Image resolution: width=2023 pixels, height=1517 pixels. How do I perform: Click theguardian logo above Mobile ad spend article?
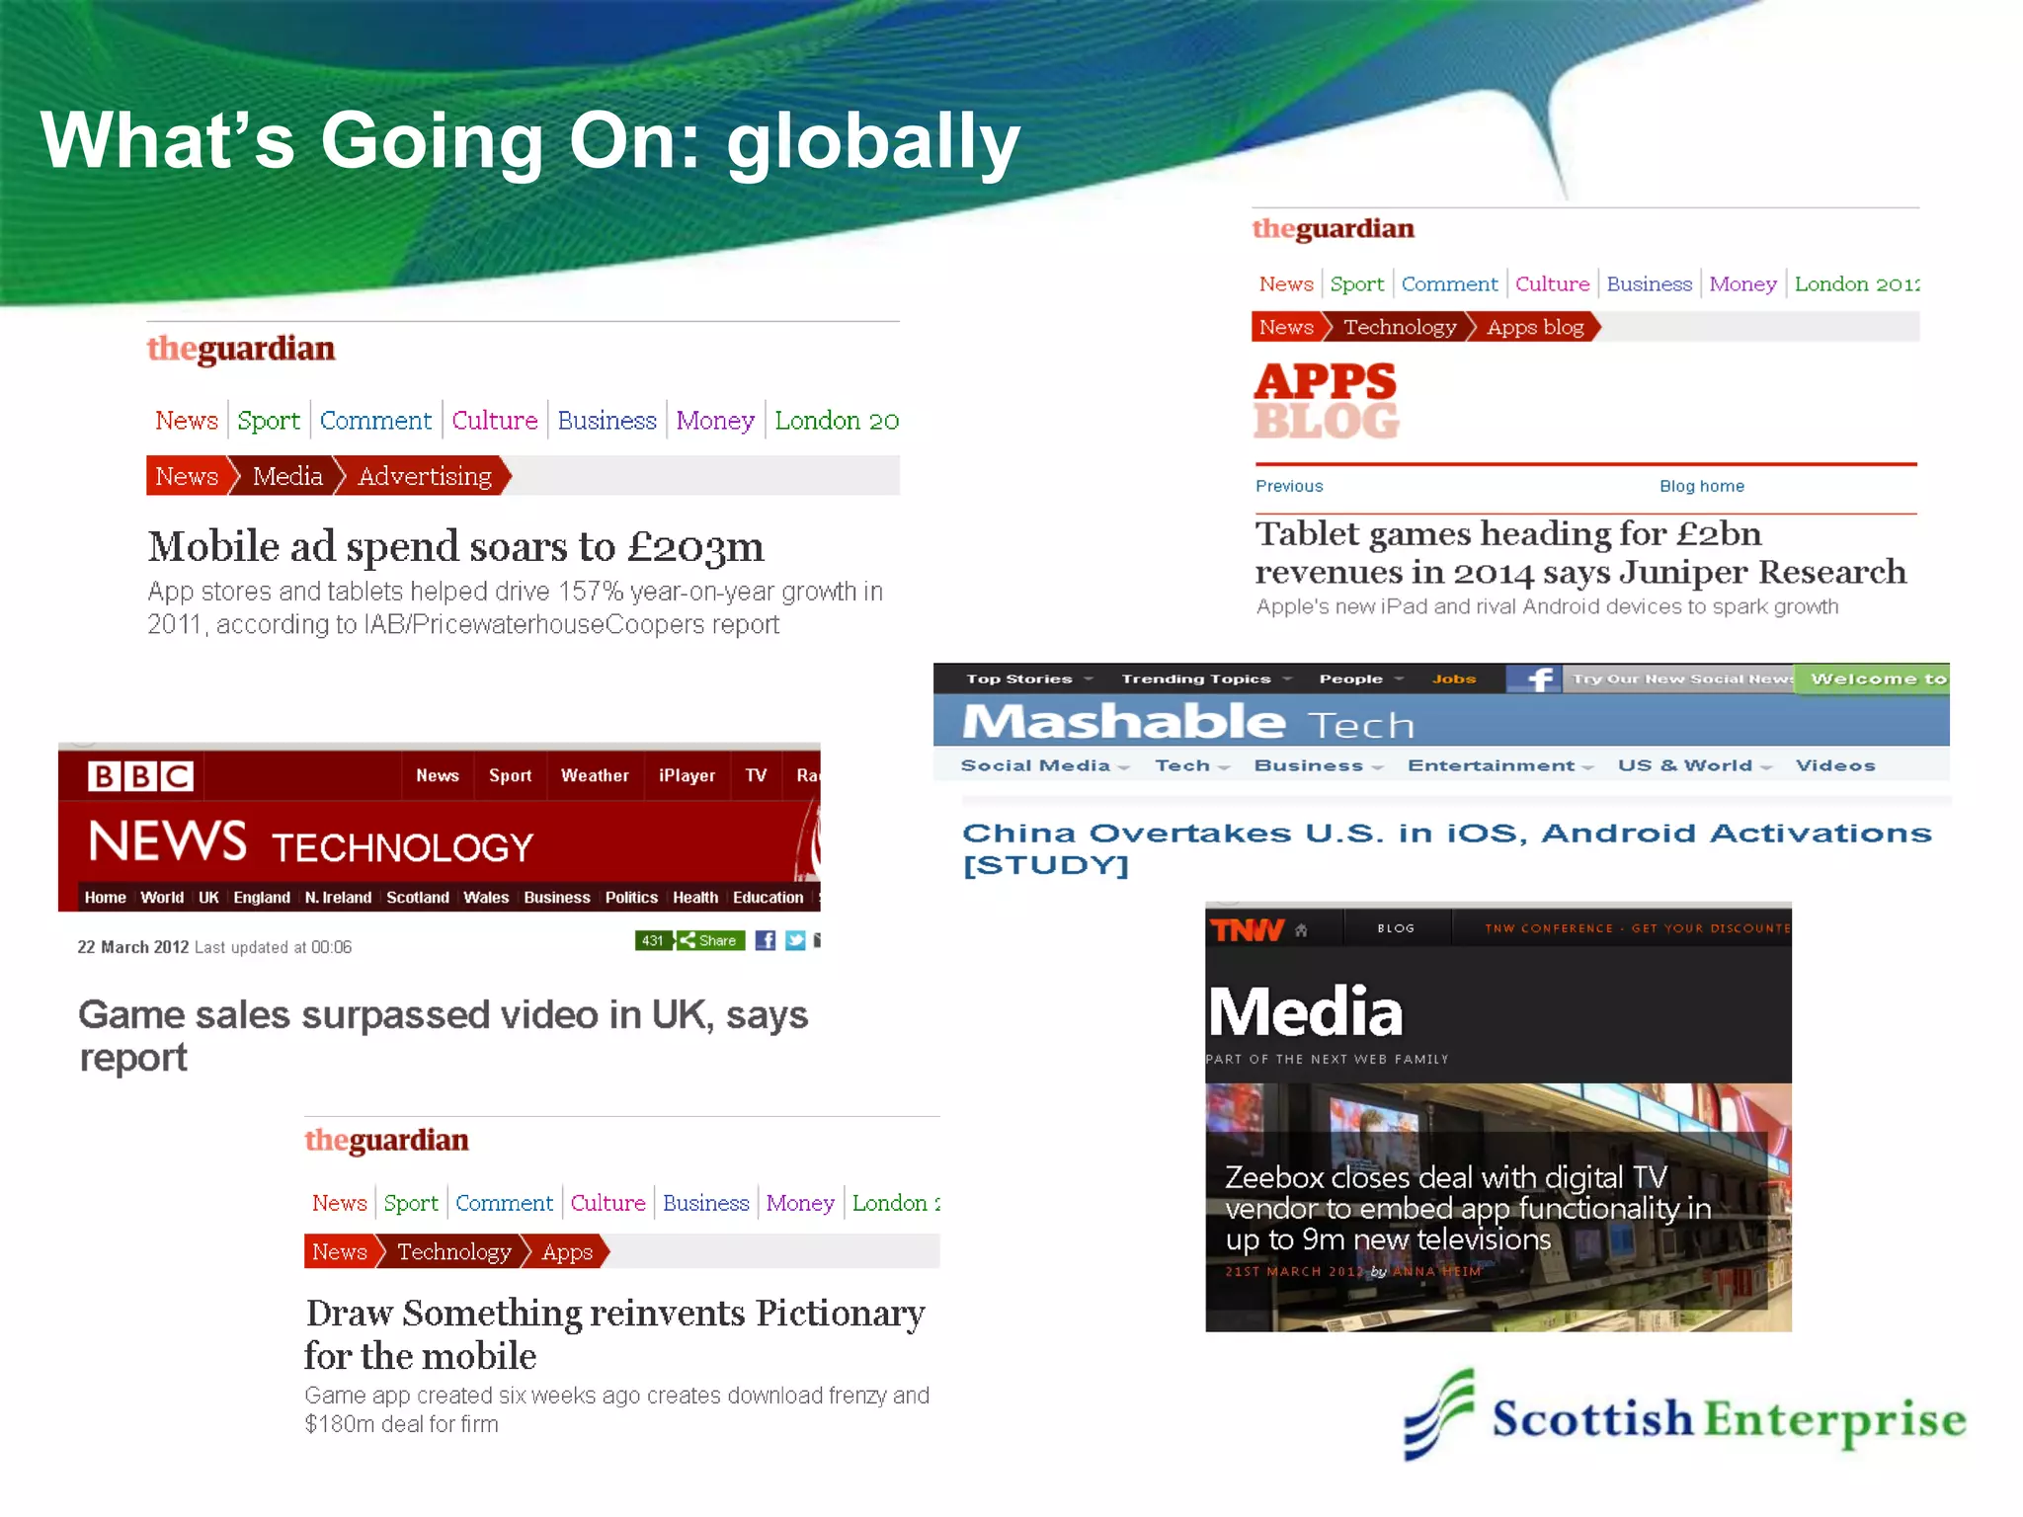tap(241, 349)
